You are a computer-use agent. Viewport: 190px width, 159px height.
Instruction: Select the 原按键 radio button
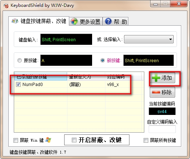[x=20, y=60]
